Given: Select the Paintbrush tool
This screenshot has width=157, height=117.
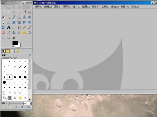Looking at the screenshot, I should coord(30,27).
